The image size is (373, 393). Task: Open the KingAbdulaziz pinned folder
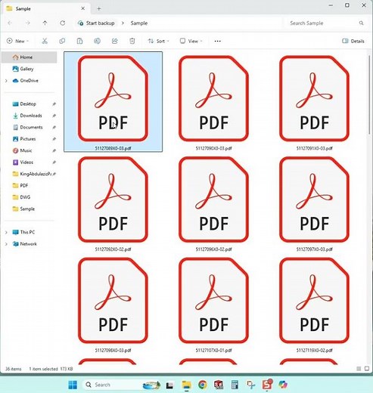(32, 174)
